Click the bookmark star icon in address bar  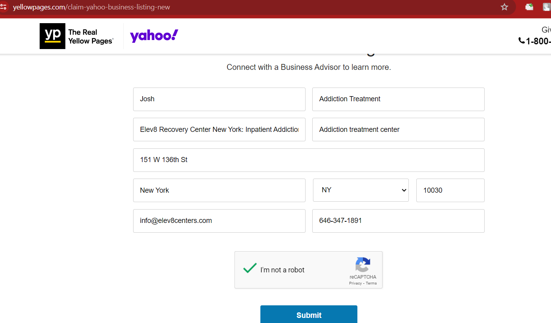click(504, 7)
